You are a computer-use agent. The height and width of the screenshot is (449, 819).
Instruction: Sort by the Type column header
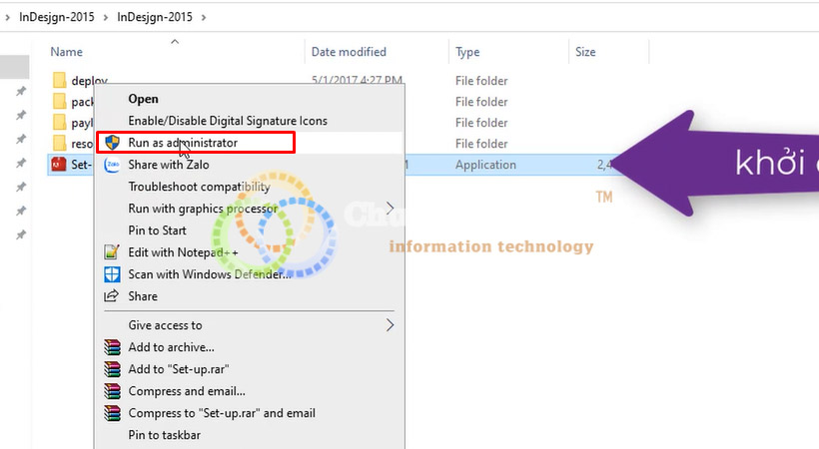(x=467, y=52)
